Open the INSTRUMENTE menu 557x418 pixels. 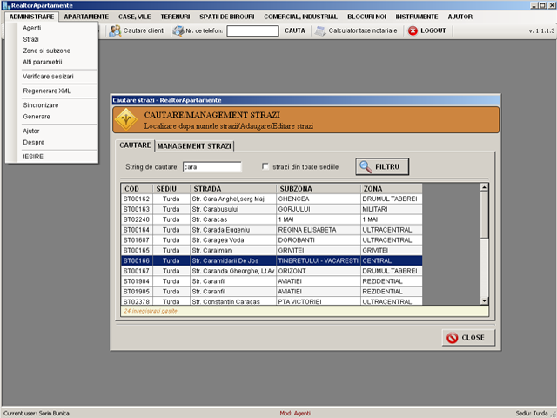[x=417, y=17]
